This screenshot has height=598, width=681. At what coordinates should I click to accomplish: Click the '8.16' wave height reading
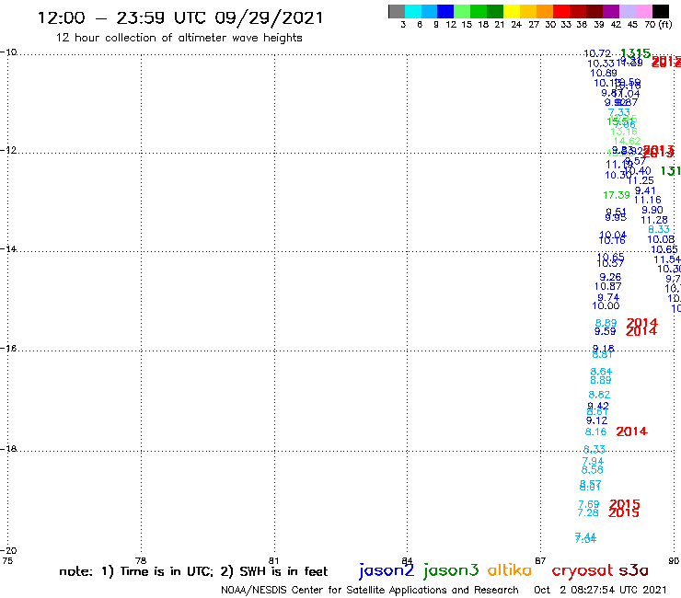click(x=595, y=431)
